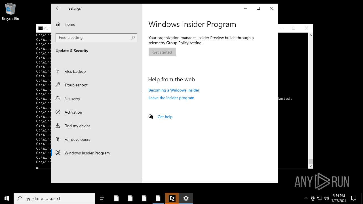363x204 pixels.
Task: Switch to the EZ app on the taskbar
Action: (172, 198)
